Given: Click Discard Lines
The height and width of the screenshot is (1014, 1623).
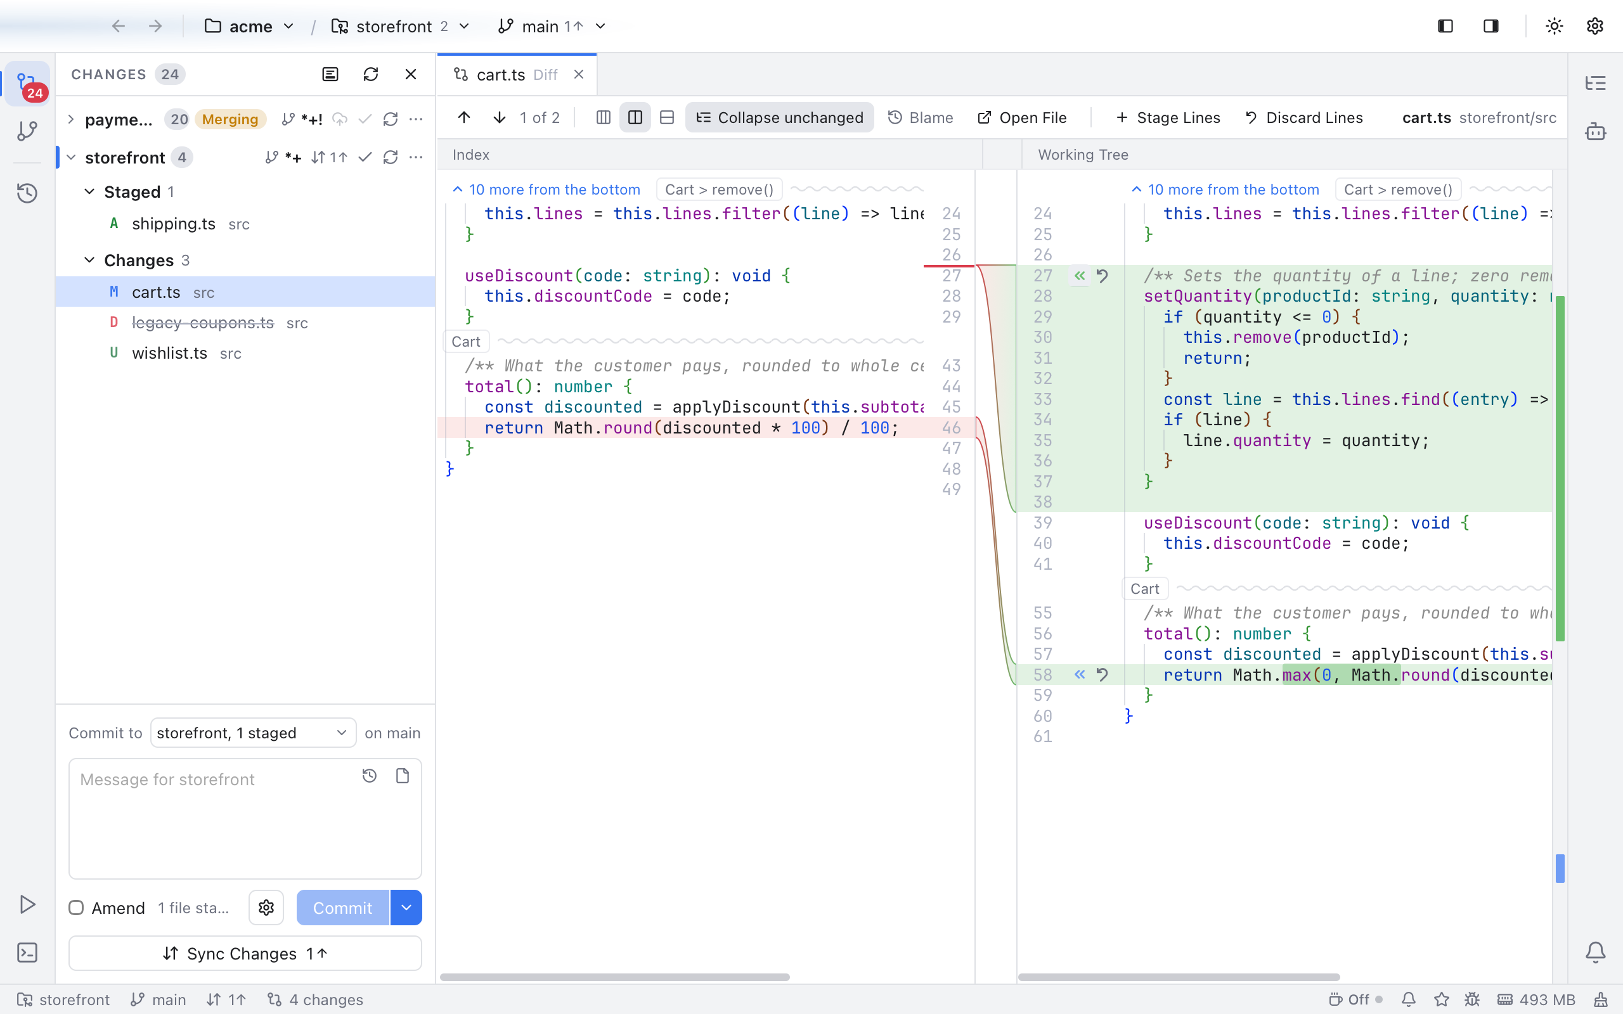Looking at the screenshot, I should 1303,117.
